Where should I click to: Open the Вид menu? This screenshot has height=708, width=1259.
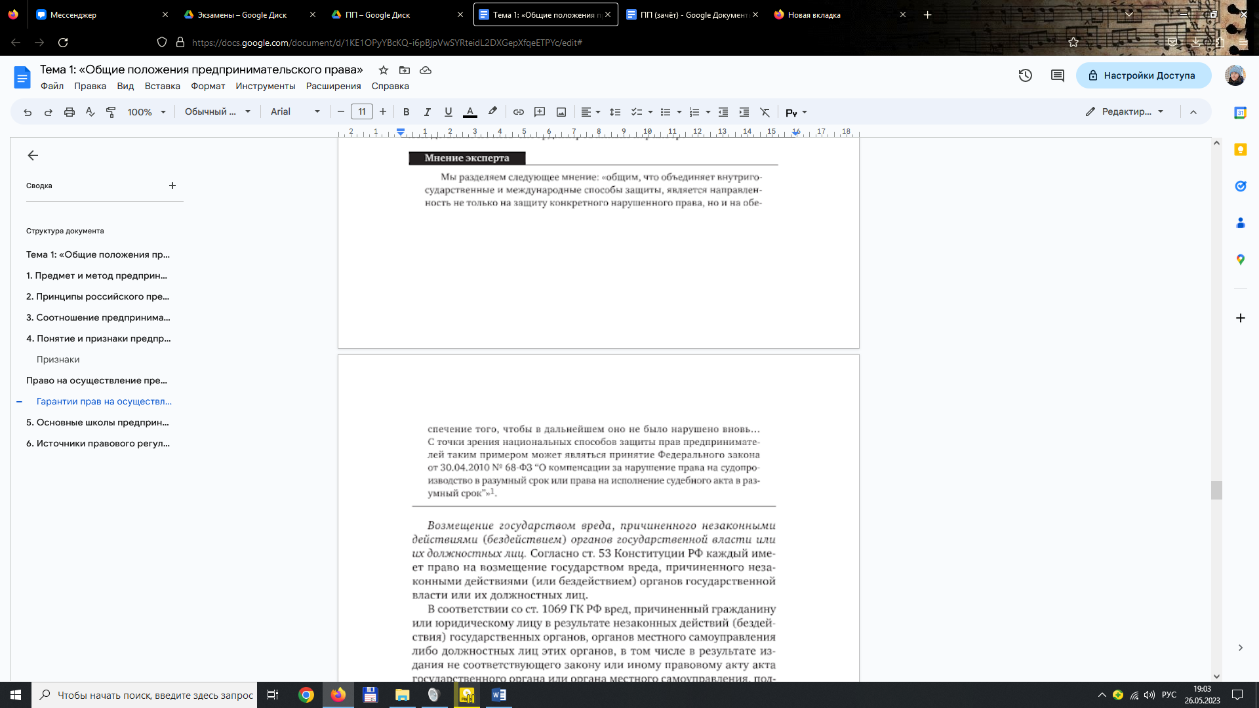[x=125, y=86]
